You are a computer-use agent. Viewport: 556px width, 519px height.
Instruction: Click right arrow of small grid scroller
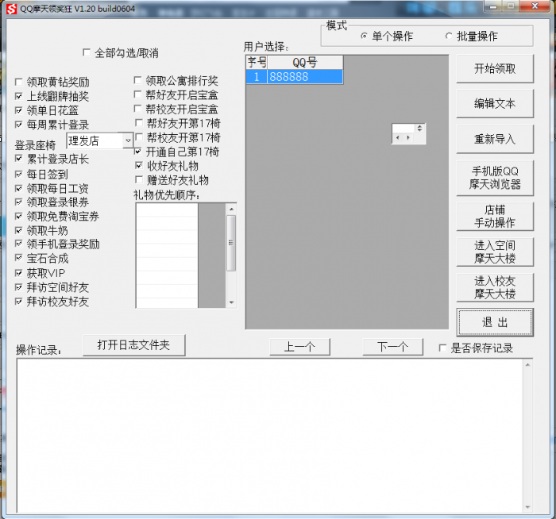408,138
